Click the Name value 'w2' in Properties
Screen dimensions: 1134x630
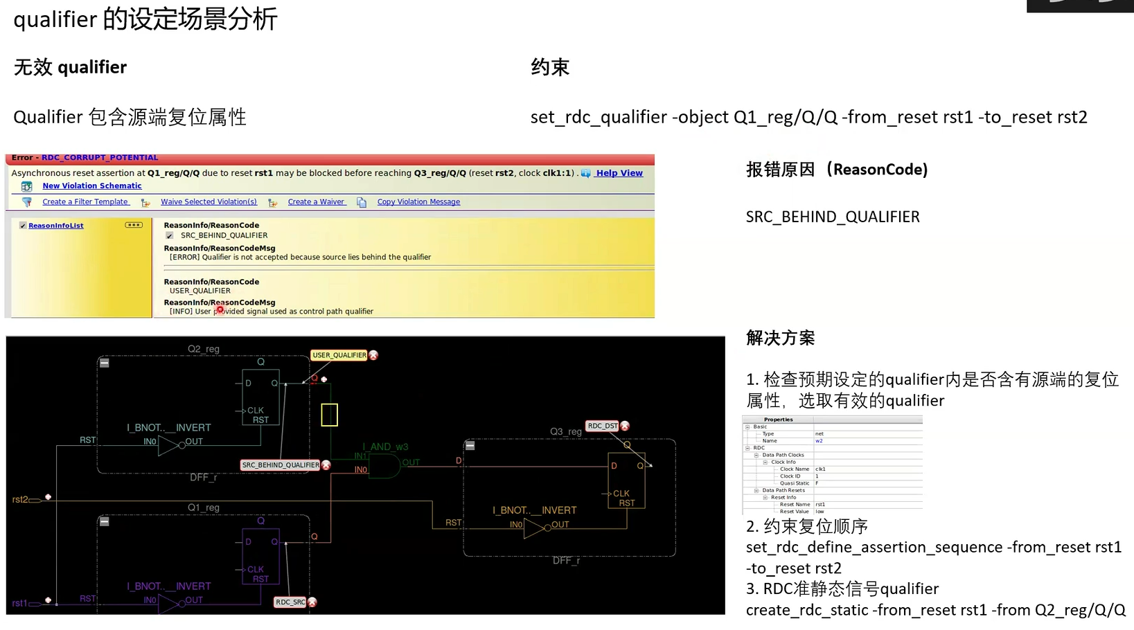(x=819, y=441)
